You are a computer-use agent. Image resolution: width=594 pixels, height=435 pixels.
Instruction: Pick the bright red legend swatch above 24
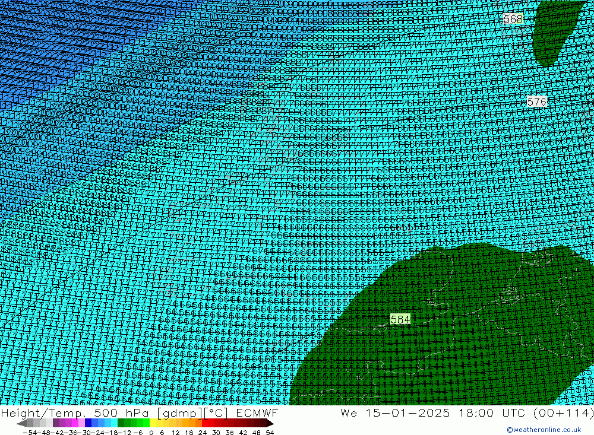click(x=205, y=423)
